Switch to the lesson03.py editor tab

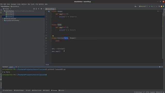51,9
